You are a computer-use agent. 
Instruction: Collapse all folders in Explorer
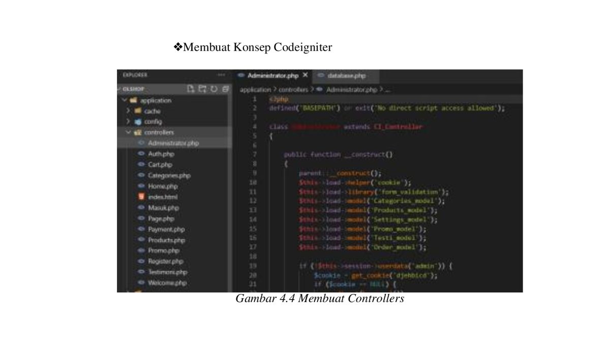point(225,89)
